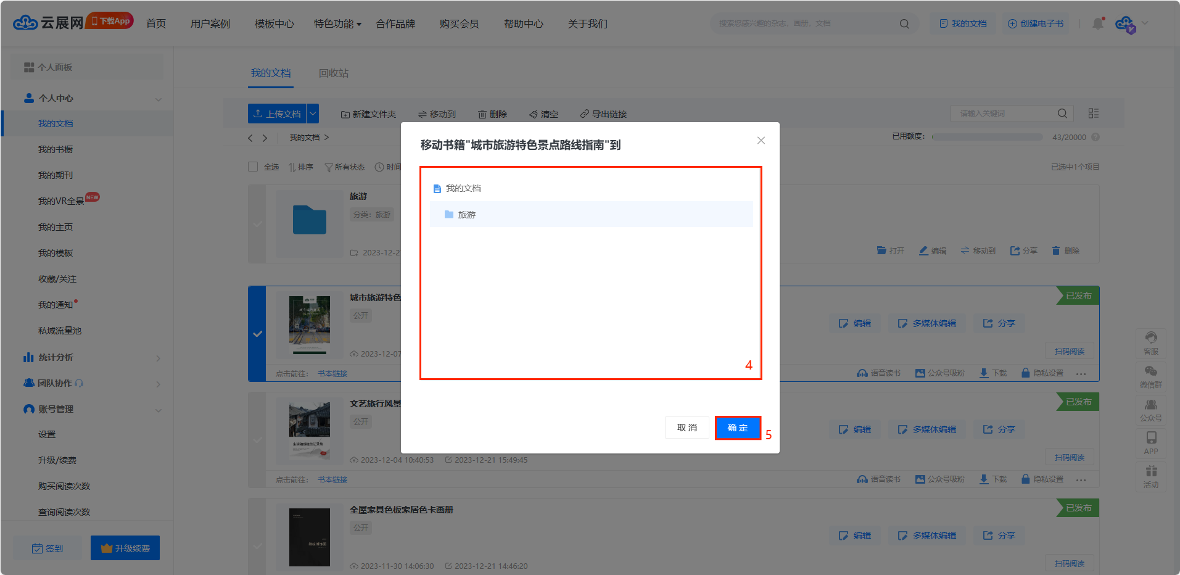Open the 微信群 WeChat group icon
This screenshot has height=575, width=1180.
point(1150,376)
